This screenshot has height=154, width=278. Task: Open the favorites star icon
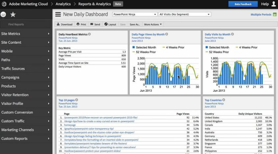click(x=13, y=15)
